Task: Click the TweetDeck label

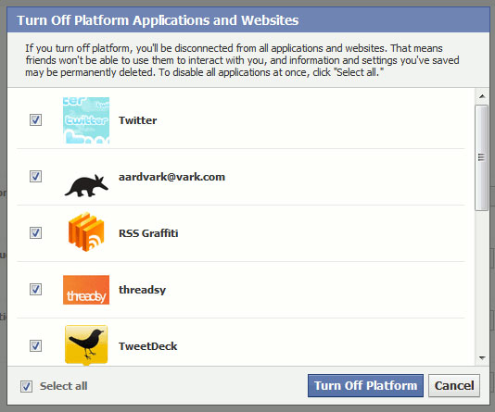Action: (147, 346)
